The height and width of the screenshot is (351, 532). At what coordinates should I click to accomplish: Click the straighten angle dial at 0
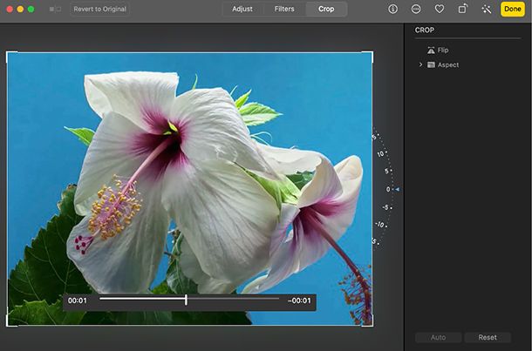(389, 189)
